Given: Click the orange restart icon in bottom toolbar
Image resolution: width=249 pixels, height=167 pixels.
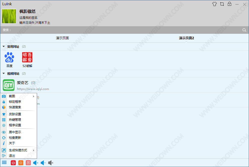Looking at the screenshot, I should 21,163.
